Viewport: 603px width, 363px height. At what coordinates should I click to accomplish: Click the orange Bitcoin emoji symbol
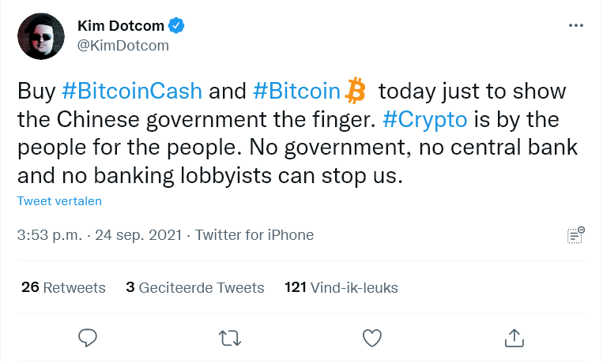(356, 91)
